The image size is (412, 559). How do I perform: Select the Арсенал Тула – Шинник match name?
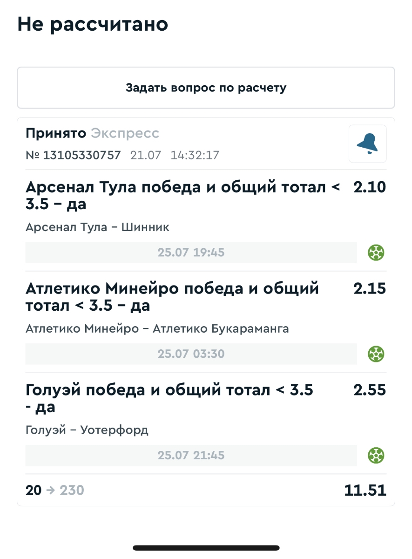pos(98,227)
